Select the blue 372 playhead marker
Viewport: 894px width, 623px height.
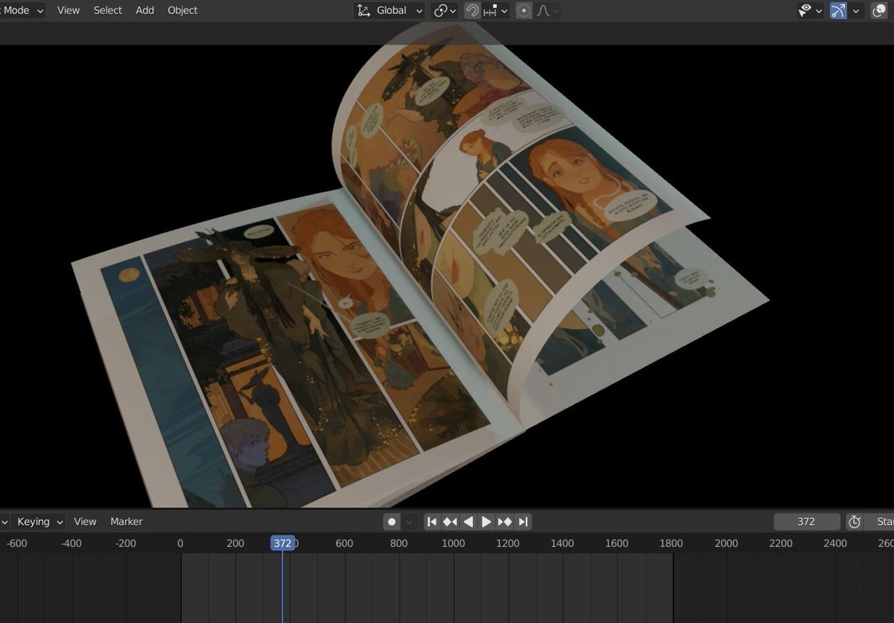pyautogui.click(x=282, y=543)
